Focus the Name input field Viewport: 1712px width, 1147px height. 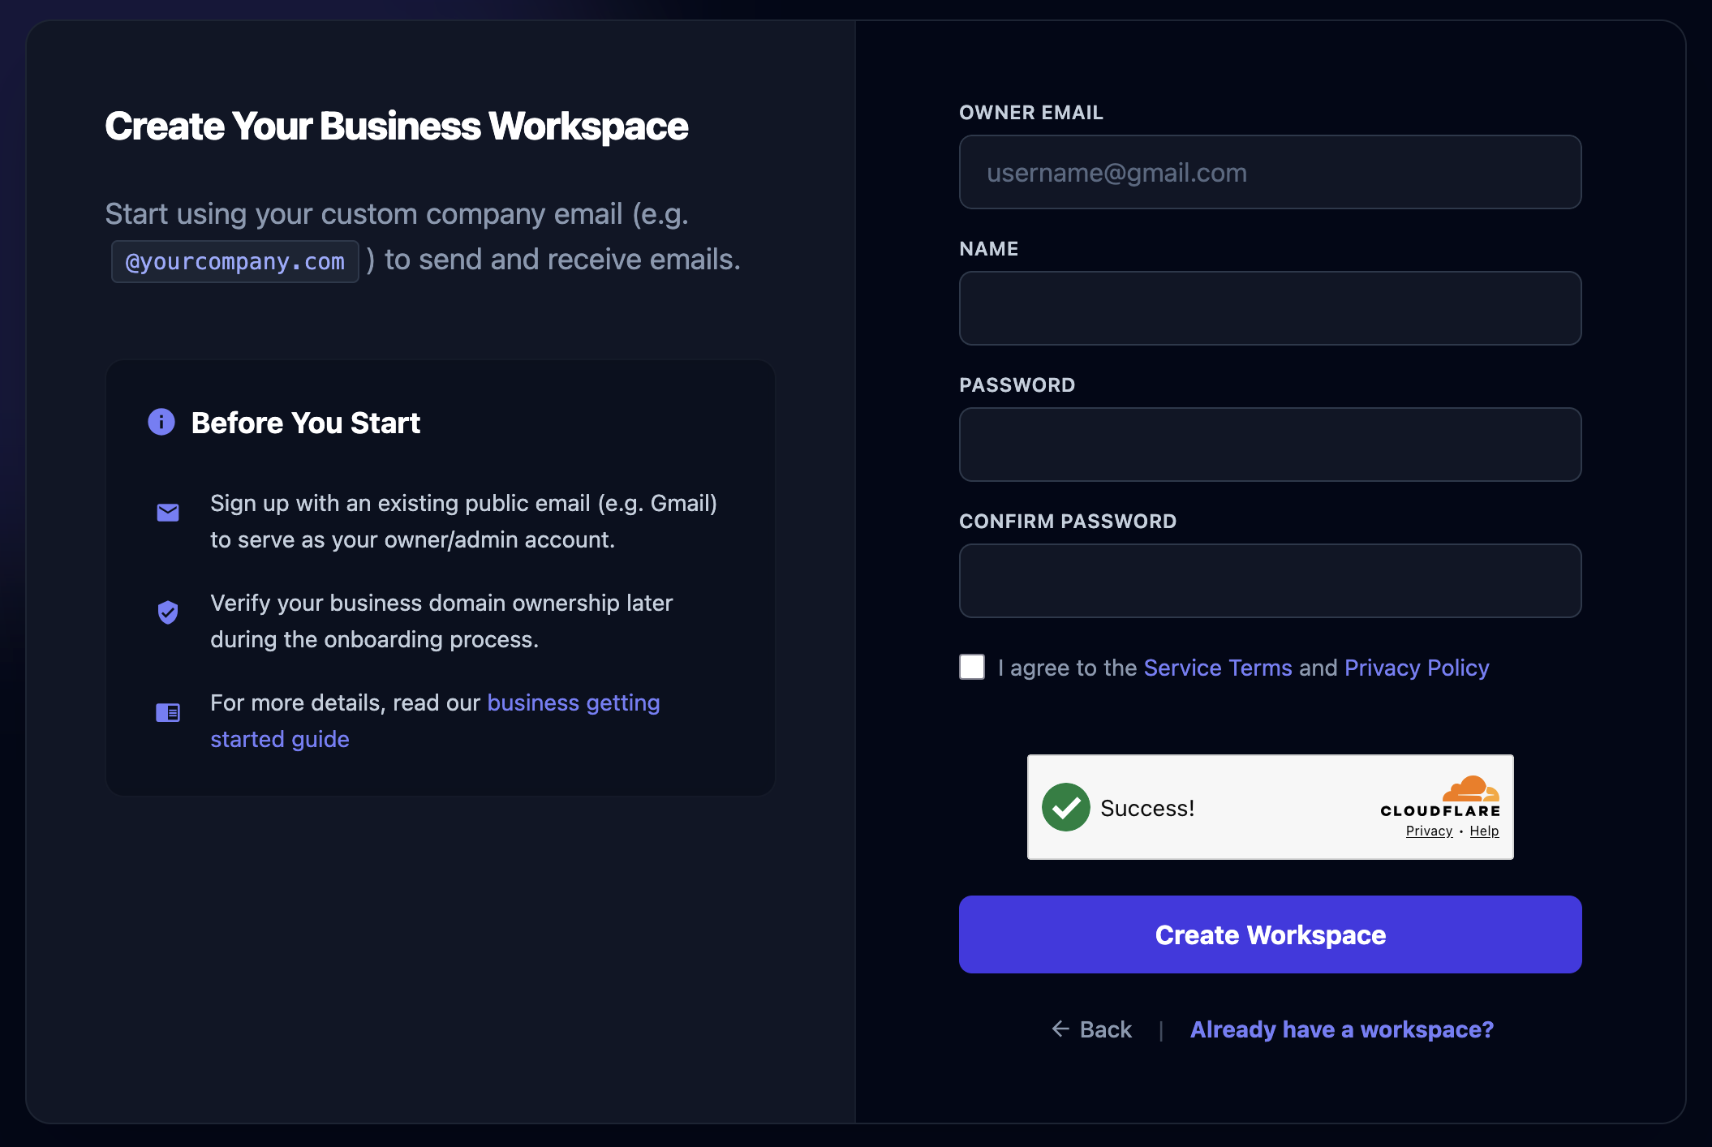1271,308
